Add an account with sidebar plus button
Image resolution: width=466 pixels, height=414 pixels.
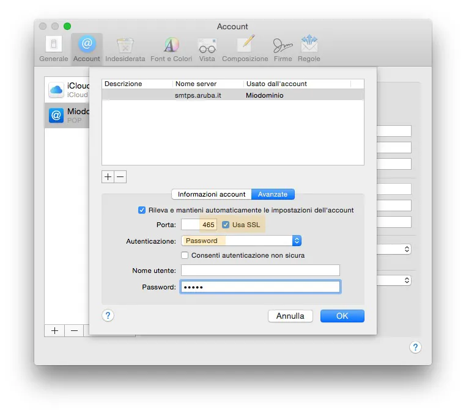(54, 330)
